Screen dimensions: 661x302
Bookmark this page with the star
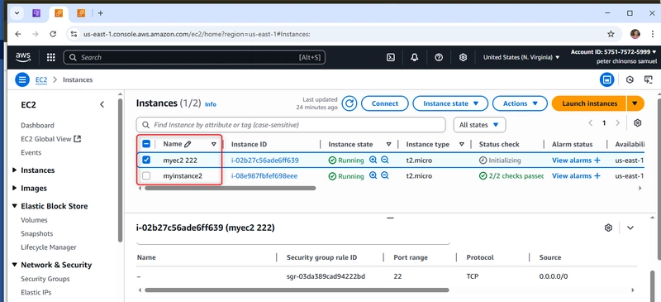[x=611, y=34]
